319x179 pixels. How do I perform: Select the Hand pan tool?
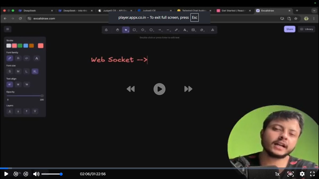[117, 30]
